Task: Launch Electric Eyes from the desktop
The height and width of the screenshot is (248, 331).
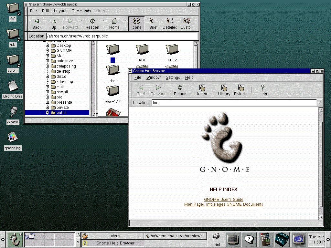Action: (x=13, y=89)
